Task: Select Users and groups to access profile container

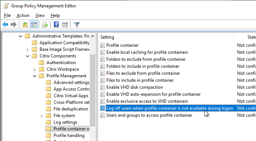Action: point(149,115)
